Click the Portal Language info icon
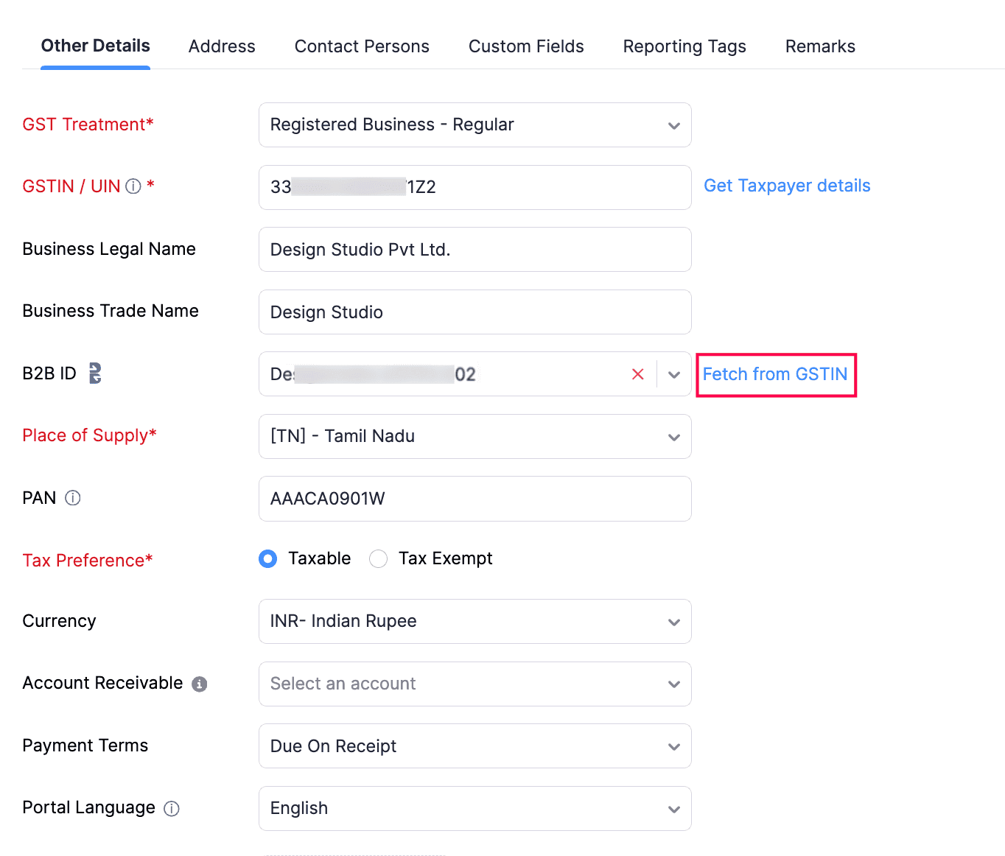Viewport: 1005px width, 856px height. [172, 809]
